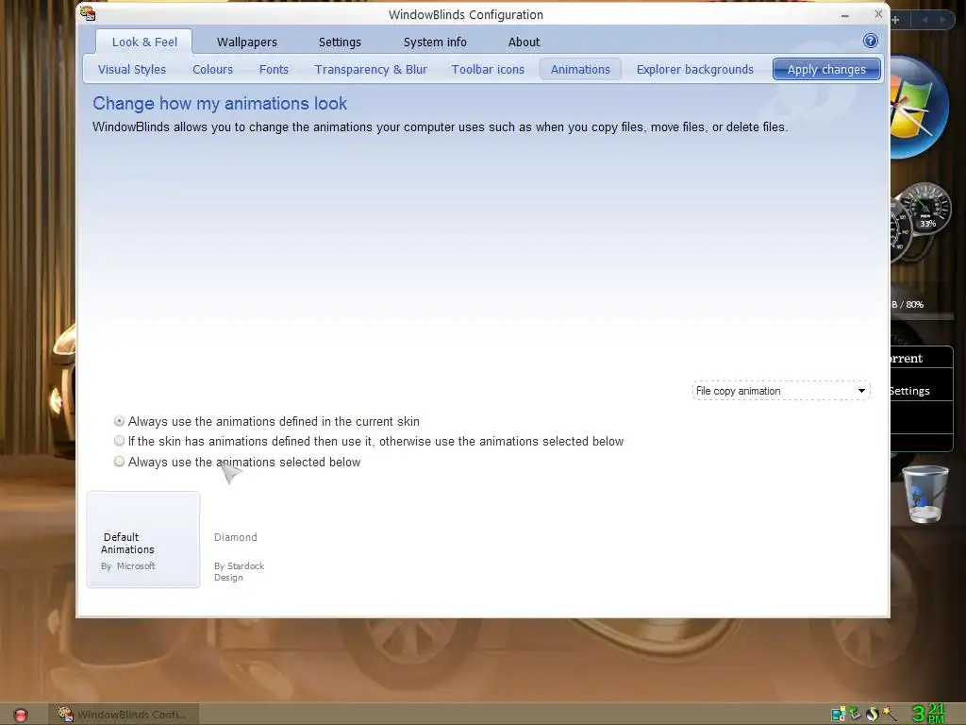966x725 pixels.
Task: Open the About tab
Action: pyautogui.click(x=524, y=42)
